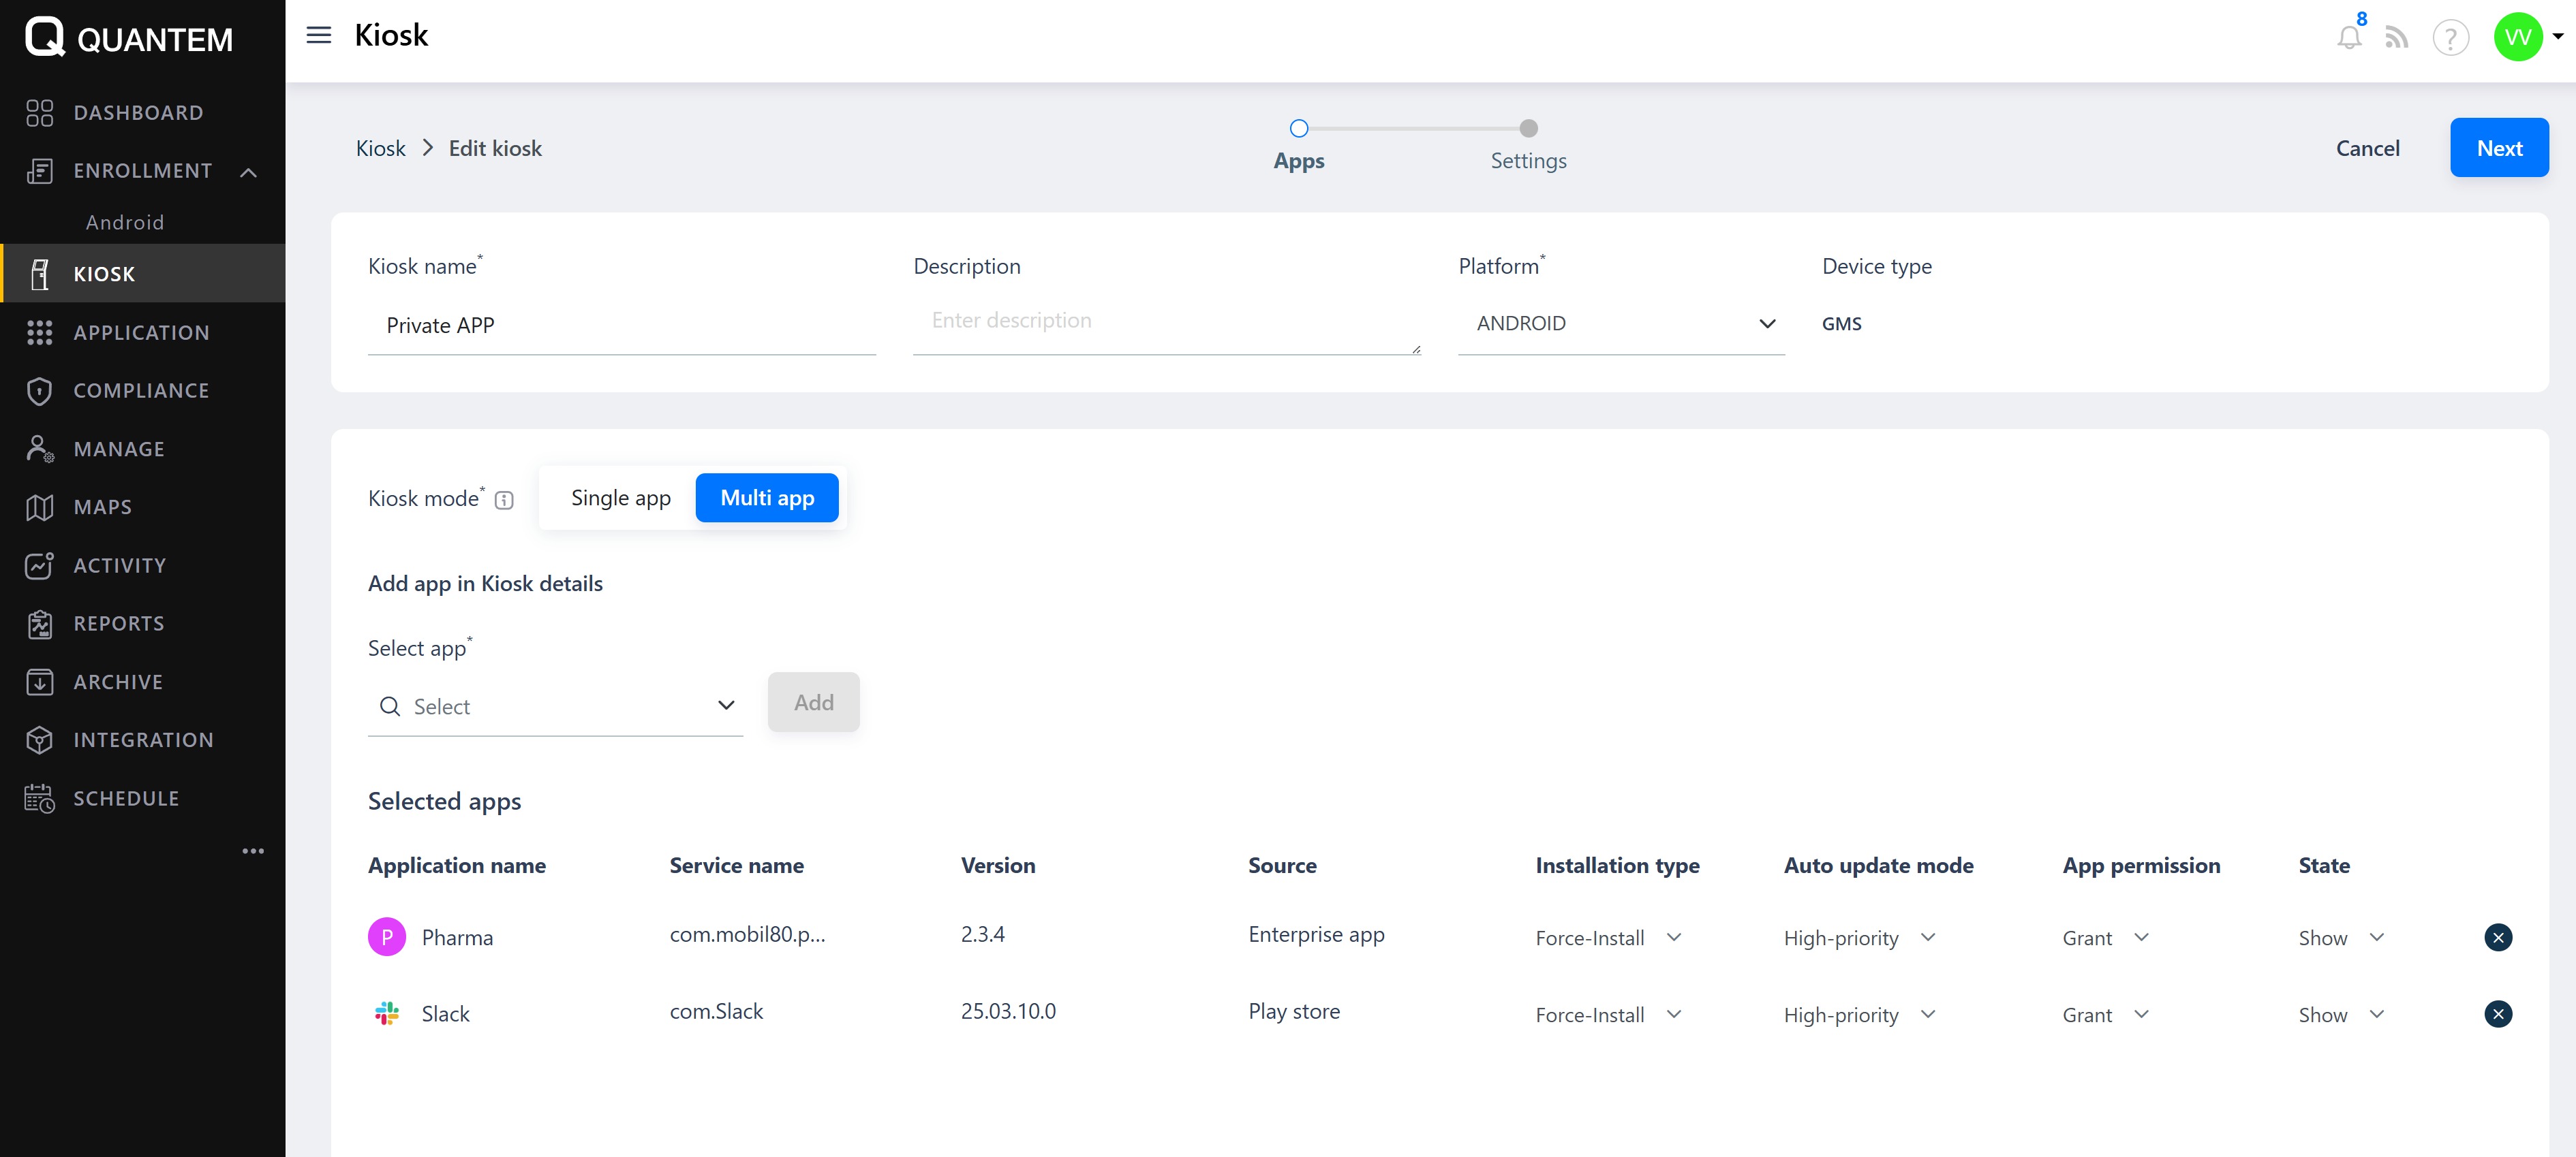Open Pharma's Installation type dropdown
Screen dimensions: 2576x1157
(1608, 937)
